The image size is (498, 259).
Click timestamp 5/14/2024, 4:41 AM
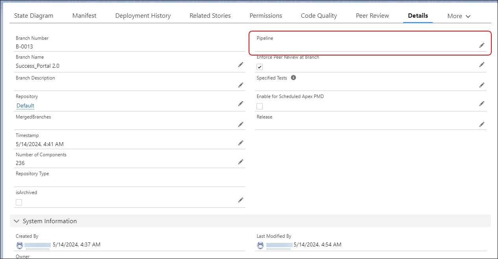coord(40,144)
